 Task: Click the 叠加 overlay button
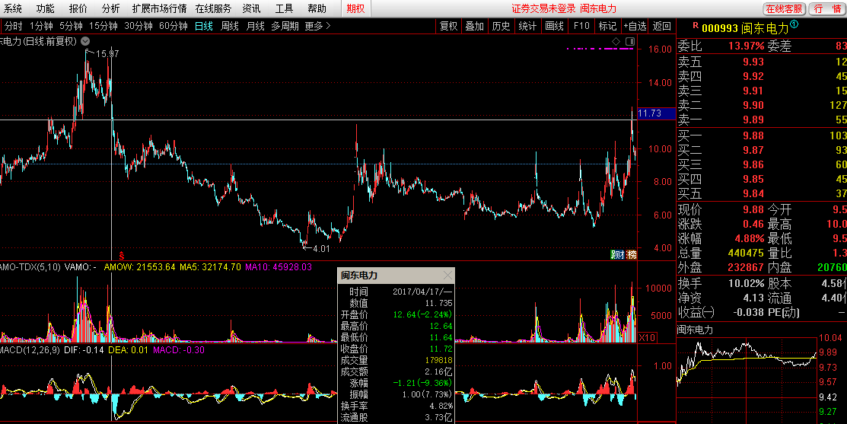tap(475, 26)
